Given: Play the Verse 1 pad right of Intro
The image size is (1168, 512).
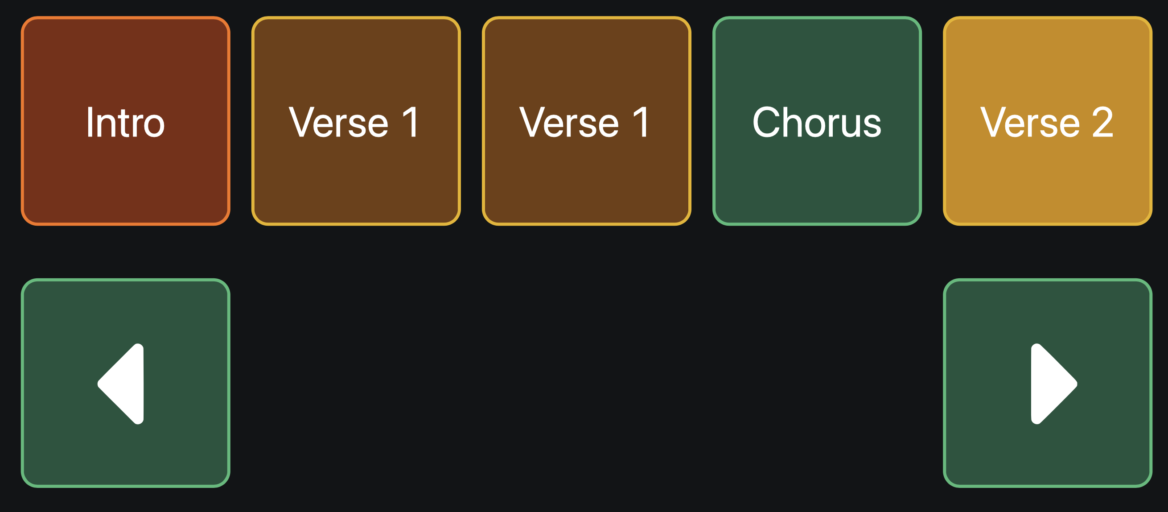Looking at the screenshot, I should pyautogui.click(x=356, y=121).
